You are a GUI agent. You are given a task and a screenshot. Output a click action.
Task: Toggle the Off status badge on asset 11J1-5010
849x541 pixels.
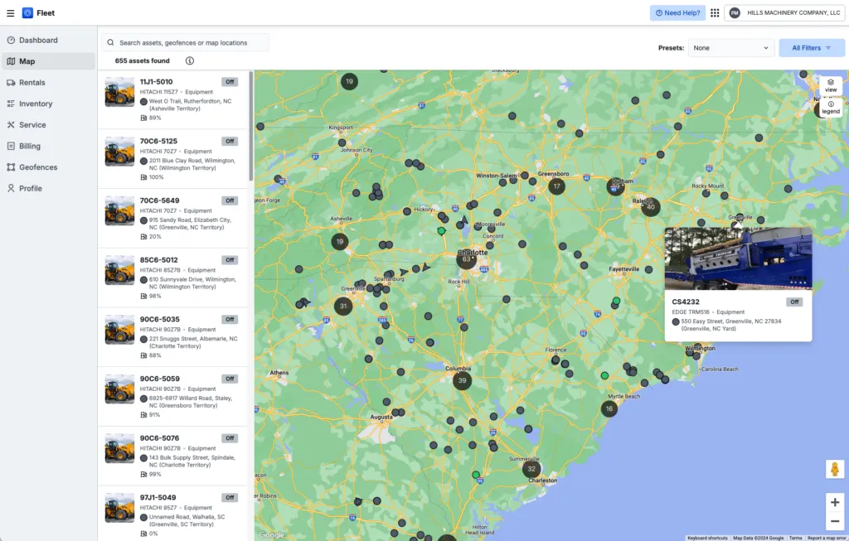pos(229,82)
